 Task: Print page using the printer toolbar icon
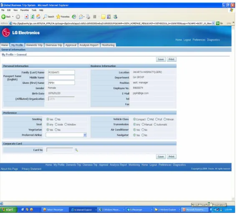88,17
